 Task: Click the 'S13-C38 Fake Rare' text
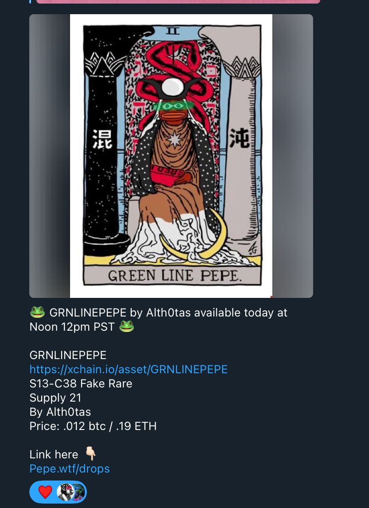81,383
